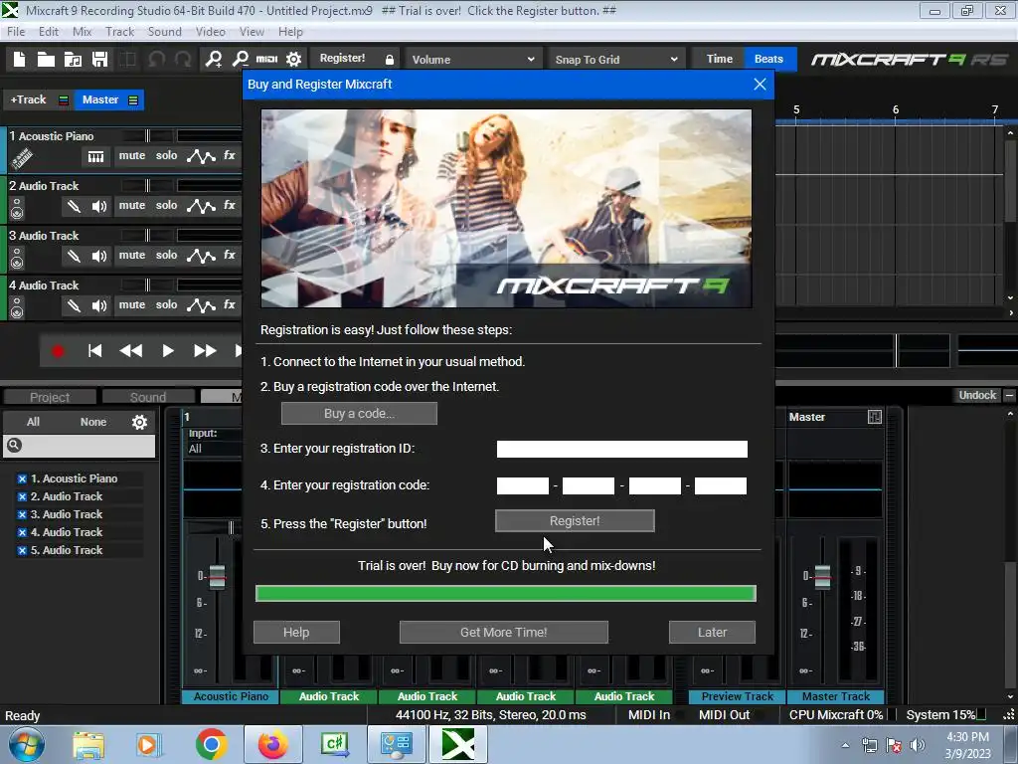Click the Windows Start button
The image size is (1018, 764).
(x=27, y=744)
